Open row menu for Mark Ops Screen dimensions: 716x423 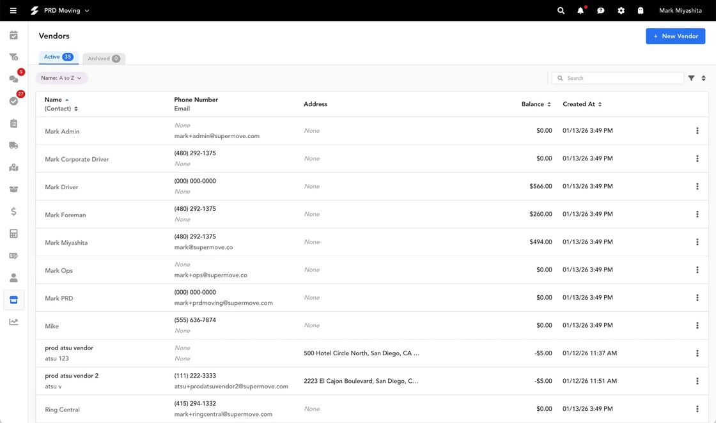point(697,270)
